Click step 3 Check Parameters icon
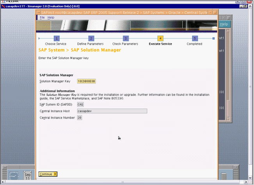The image size is (254, 185). [126, 38]
